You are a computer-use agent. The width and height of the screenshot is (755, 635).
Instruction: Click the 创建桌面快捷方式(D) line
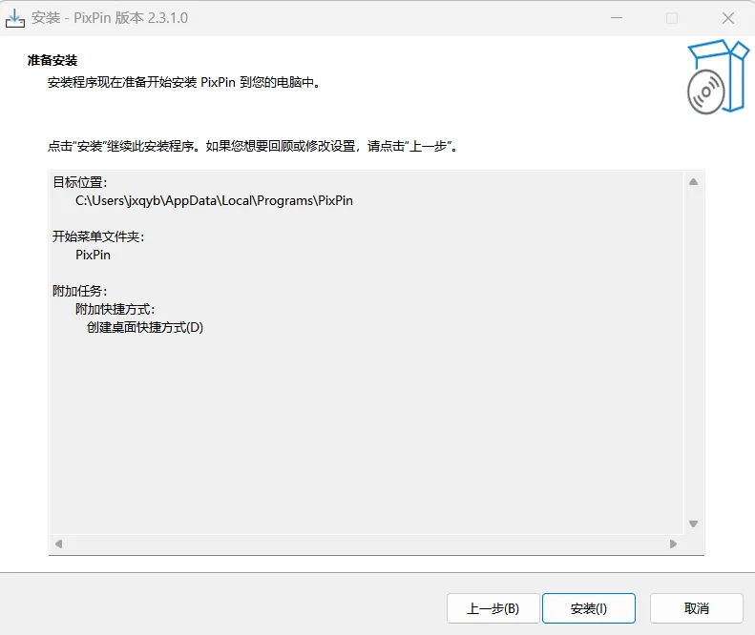(x=145, y=327)
